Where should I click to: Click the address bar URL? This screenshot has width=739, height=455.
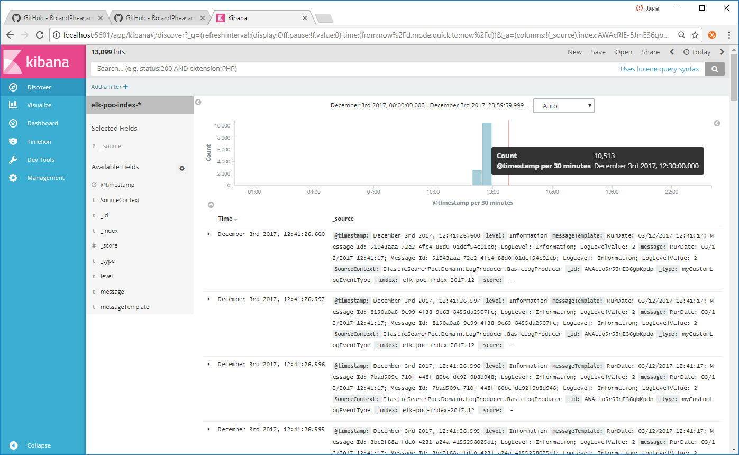click(365, 35)
